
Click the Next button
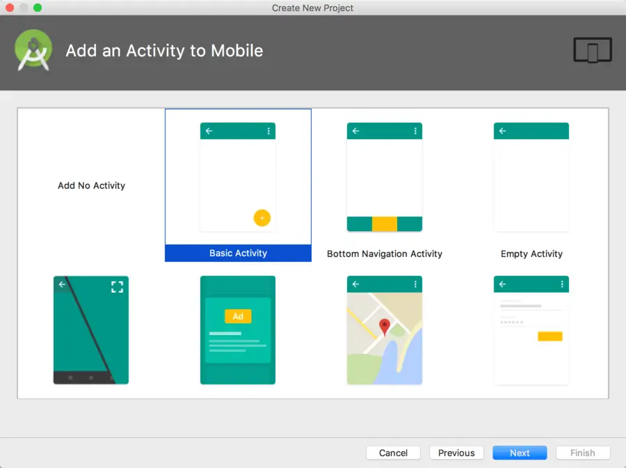[x=520, y=453]
